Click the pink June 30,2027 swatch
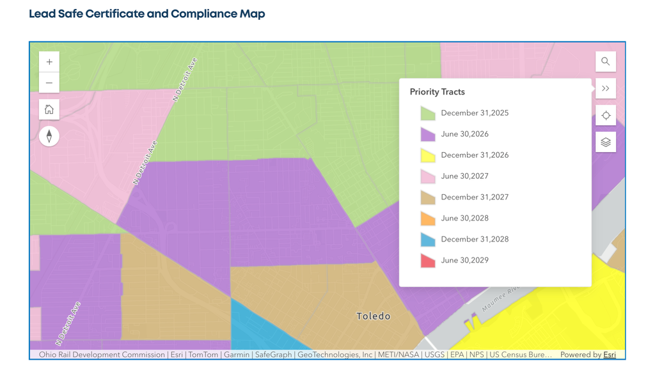655x377 pixels. 428,176
